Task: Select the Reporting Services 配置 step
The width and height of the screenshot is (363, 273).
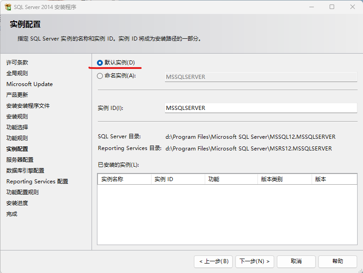Action: pyautogui.click(x=37, y=182)
